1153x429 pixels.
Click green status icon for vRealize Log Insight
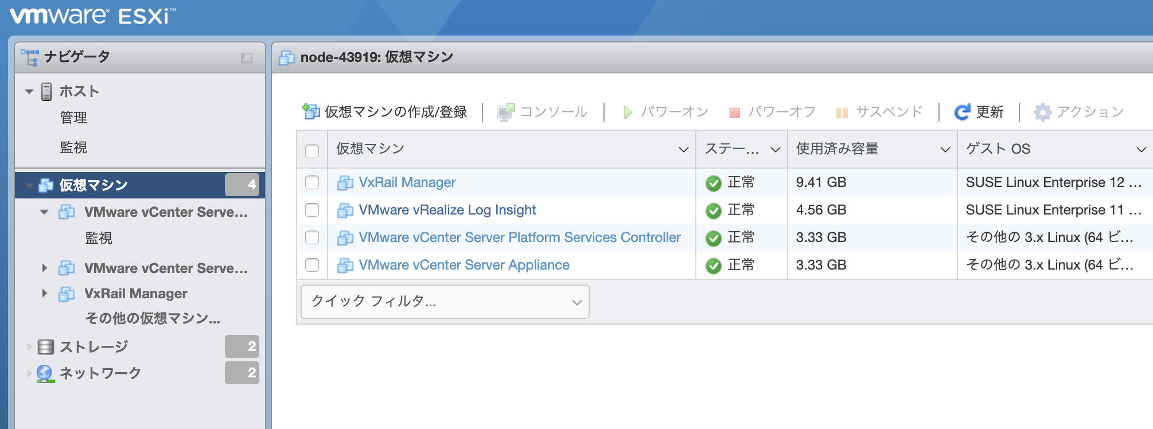714,210
